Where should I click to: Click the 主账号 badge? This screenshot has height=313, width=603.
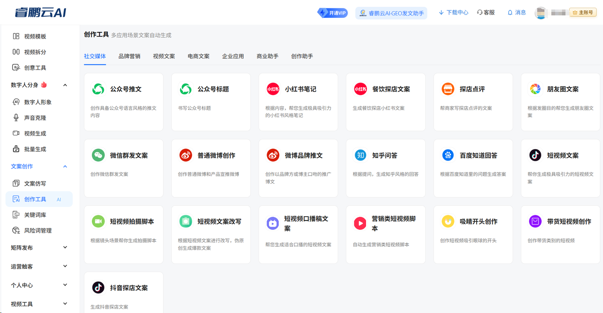click(583, 13)
